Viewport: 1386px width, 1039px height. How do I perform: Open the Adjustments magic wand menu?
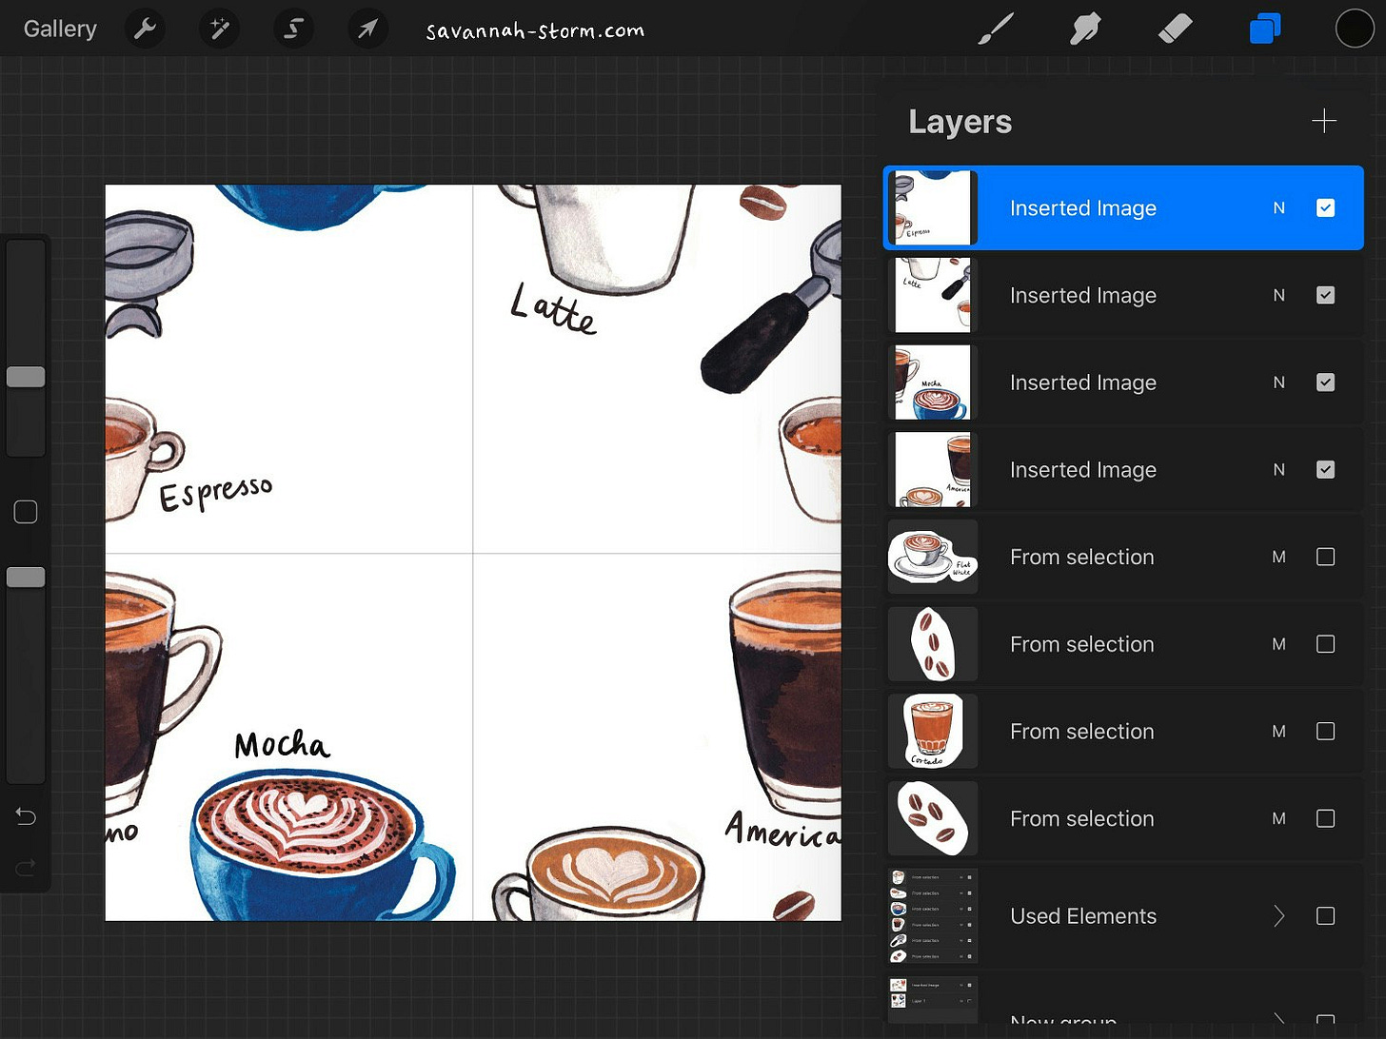point(219,29)
